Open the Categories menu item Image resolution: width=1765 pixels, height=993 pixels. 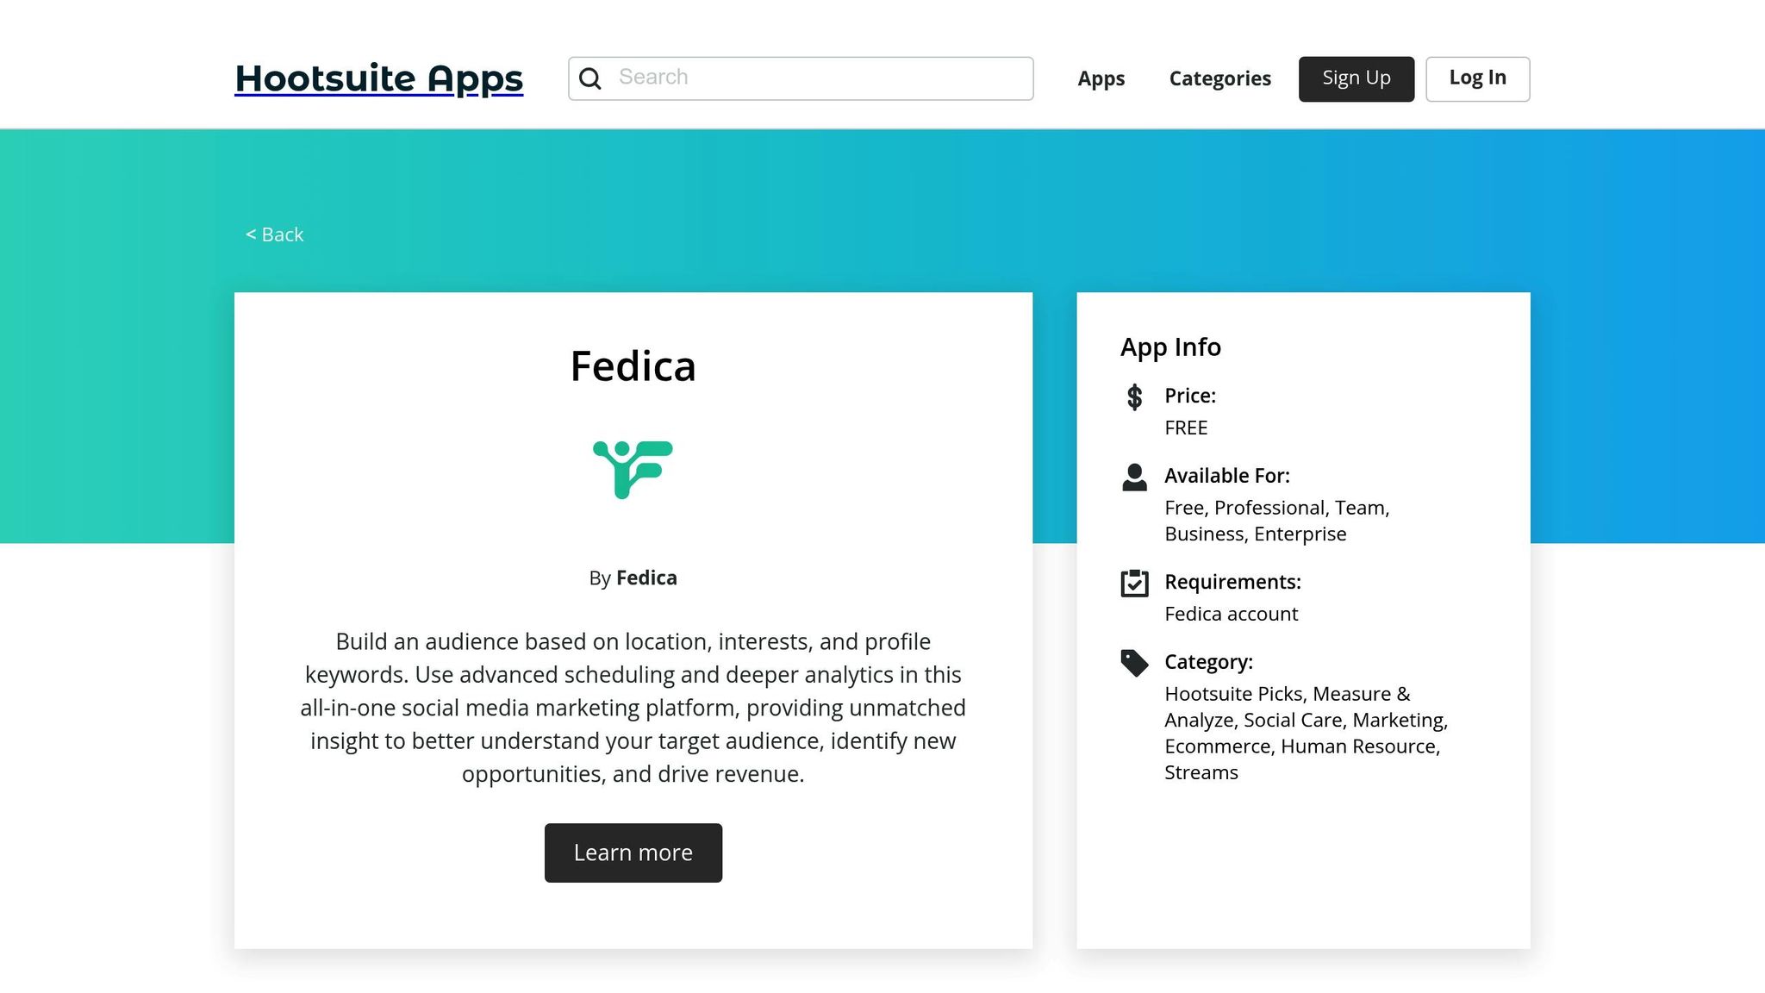pos(1219,78)
